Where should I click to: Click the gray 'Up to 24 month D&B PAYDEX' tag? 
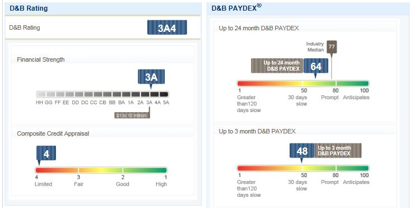pos(277,66)
